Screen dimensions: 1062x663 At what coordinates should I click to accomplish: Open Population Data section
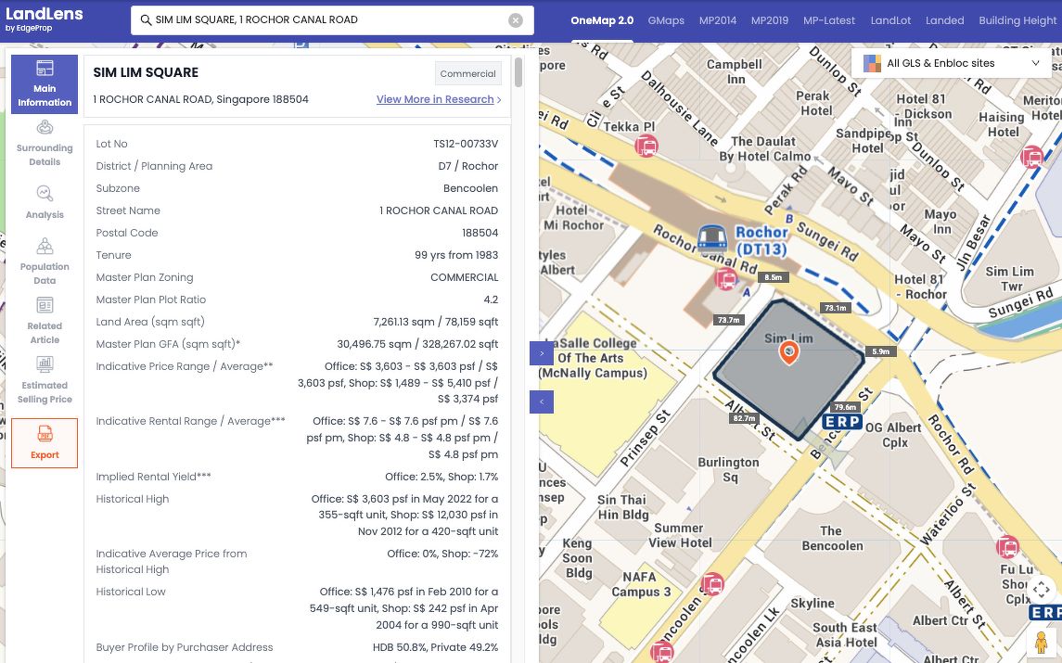point(45,261)
